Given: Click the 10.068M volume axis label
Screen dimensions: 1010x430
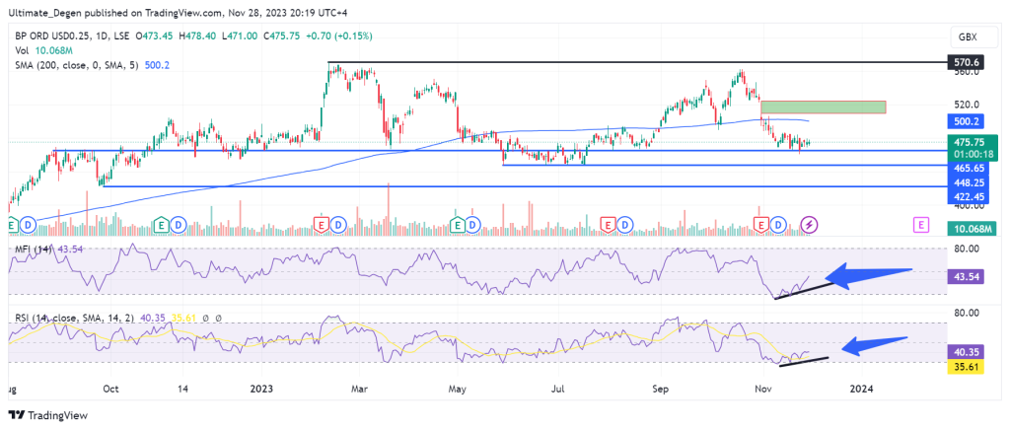Looking at the screenshot, I should click(972, 229).
